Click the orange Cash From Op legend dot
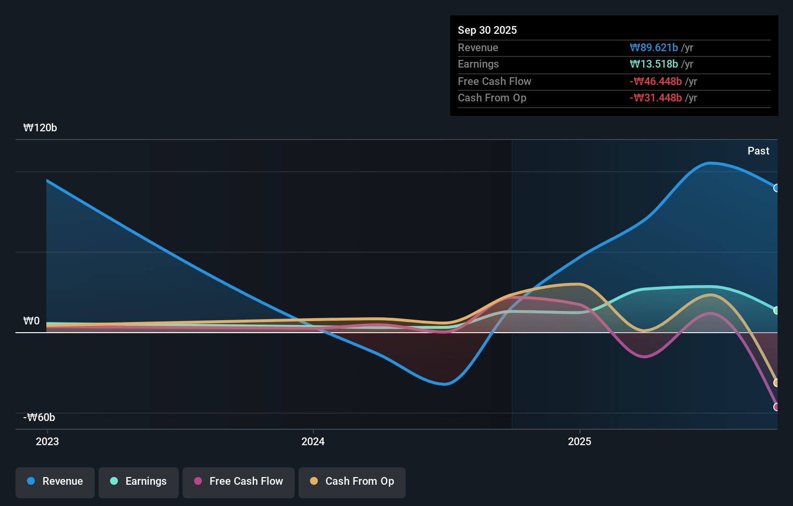This screenshot has height=506, width=793. tap(314, 481)
